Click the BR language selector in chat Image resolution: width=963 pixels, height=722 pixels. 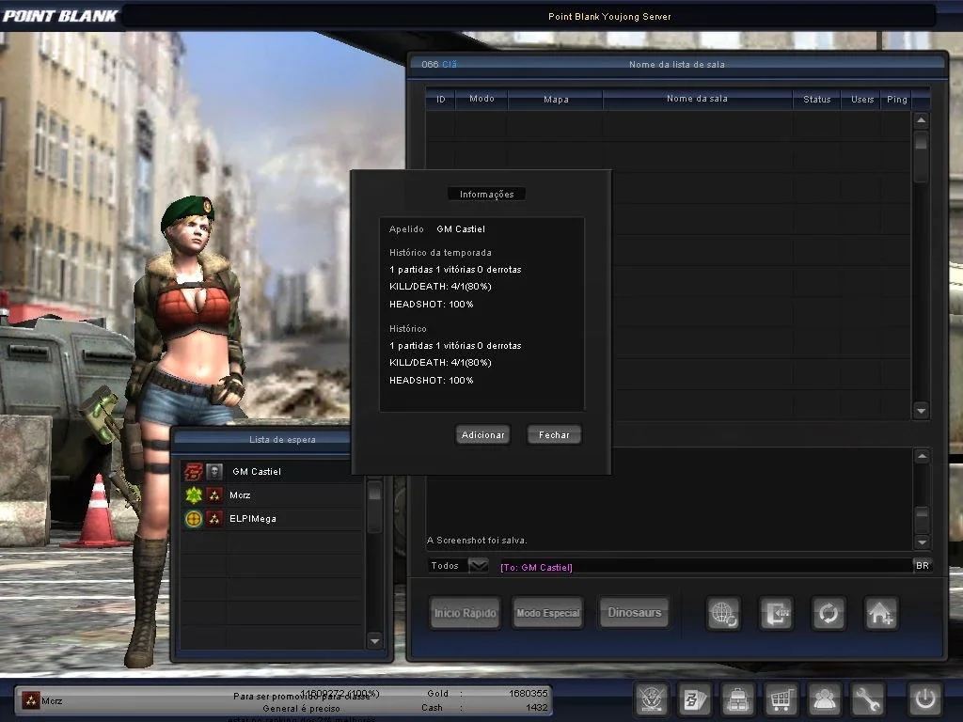pyautogui.click(x=923, y=565)
